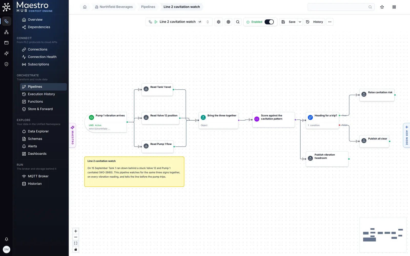This screenshot has height=256, width=410.
Task: Go to Pipelines breadcrumb
Action: (x=148, y=7)
